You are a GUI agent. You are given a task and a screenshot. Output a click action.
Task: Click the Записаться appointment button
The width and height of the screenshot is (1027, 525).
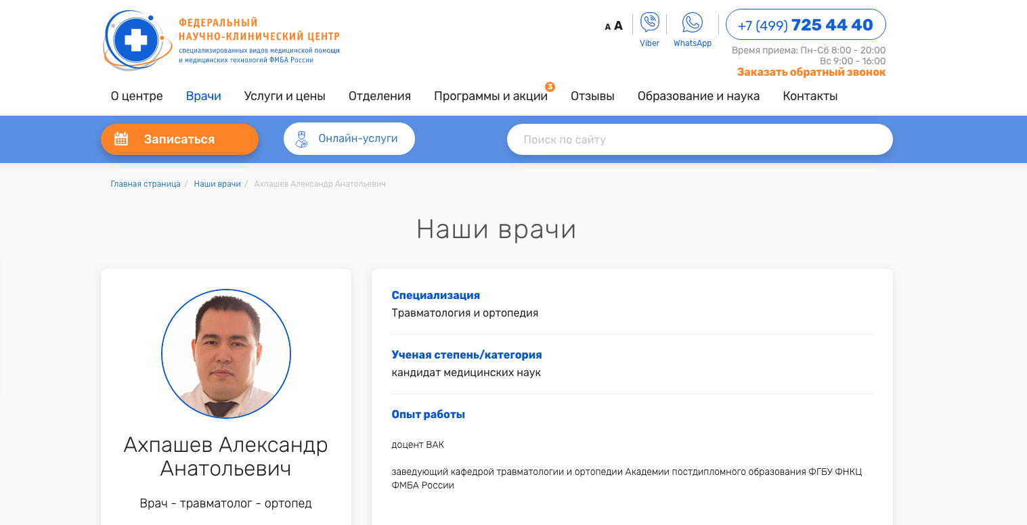point(179,139)
